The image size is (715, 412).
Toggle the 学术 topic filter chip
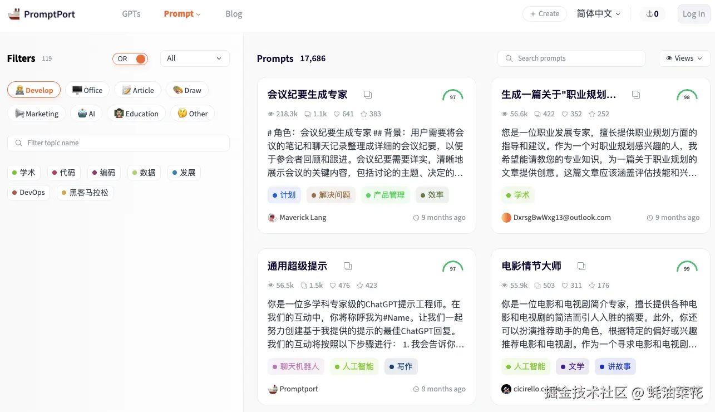[24, 173]
